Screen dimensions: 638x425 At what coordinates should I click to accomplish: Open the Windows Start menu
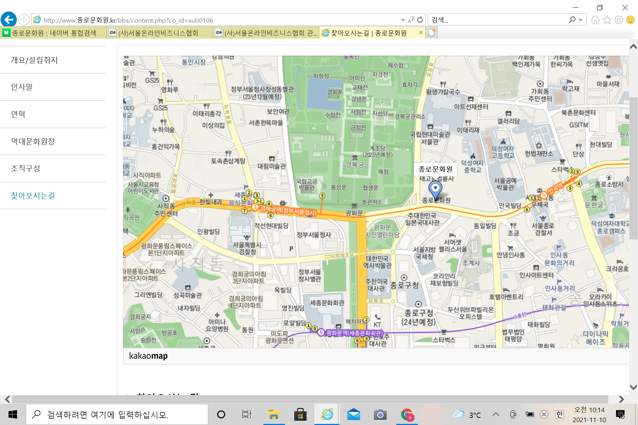point(13,414)
